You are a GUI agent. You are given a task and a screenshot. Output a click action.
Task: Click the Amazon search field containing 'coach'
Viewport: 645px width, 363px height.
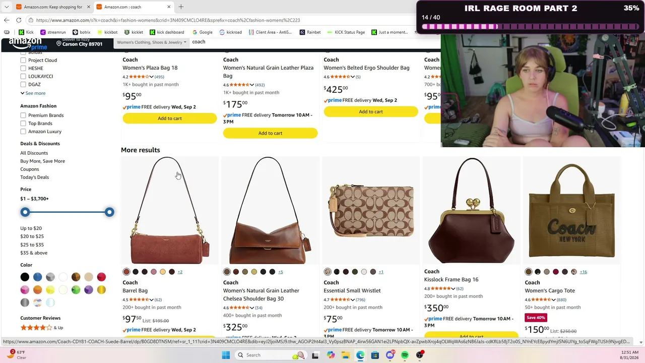tap(315, 42)
